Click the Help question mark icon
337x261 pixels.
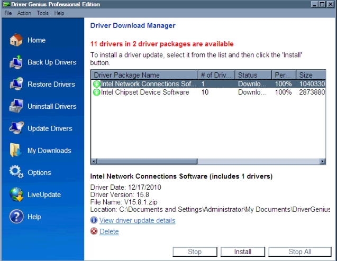(x=16, y=217)
